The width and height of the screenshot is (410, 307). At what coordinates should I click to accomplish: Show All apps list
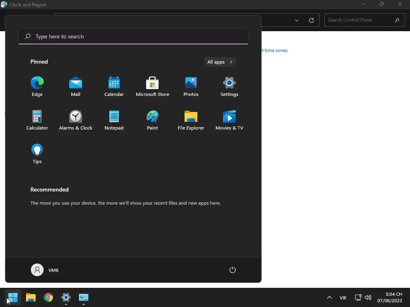pyautogui.click(x=220, y=62)
